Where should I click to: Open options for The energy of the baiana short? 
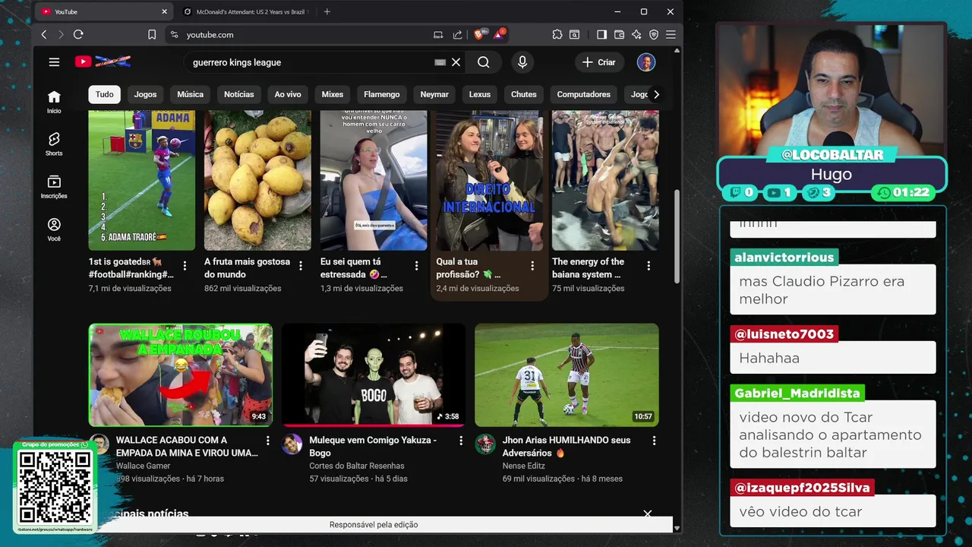pyautogui.click(x=649, y=266)
